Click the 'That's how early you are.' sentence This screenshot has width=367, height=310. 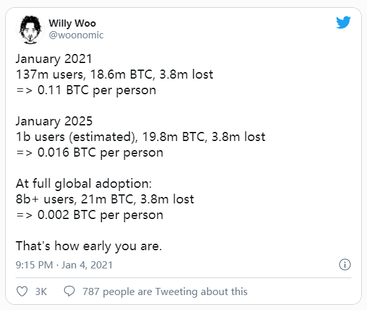[x=89, y=246]
